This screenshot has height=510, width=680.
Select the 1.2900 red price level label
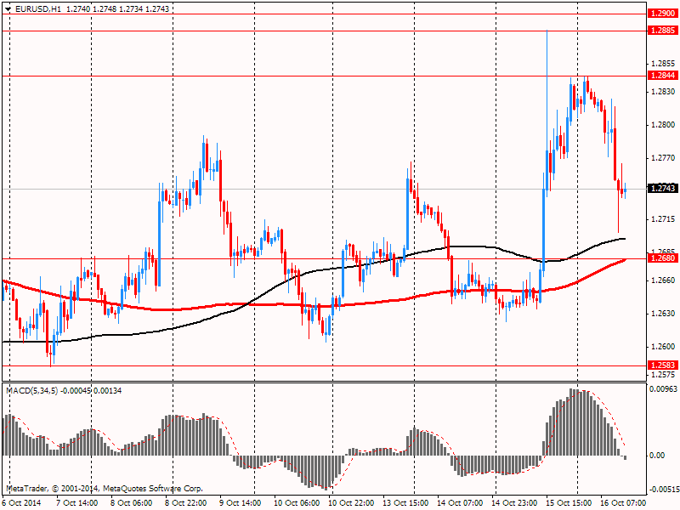coord(663,14)
